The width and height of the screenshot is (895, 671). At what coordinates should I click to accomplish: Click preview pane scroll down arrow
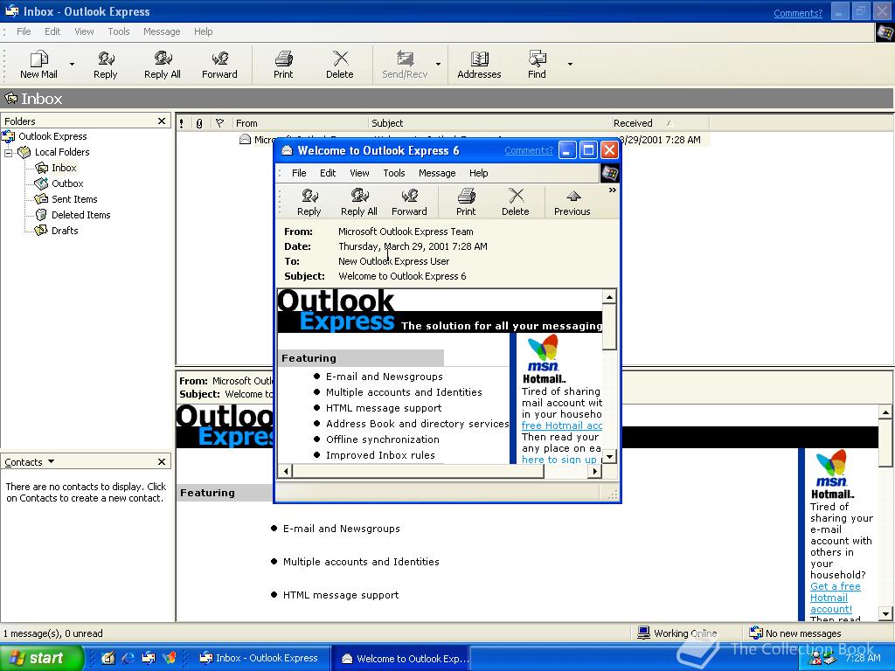pos(885,614)
